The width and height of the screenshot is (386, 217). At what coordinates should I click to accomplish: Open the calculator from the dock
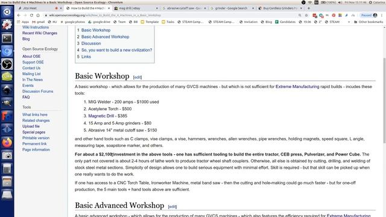point(7,169)
